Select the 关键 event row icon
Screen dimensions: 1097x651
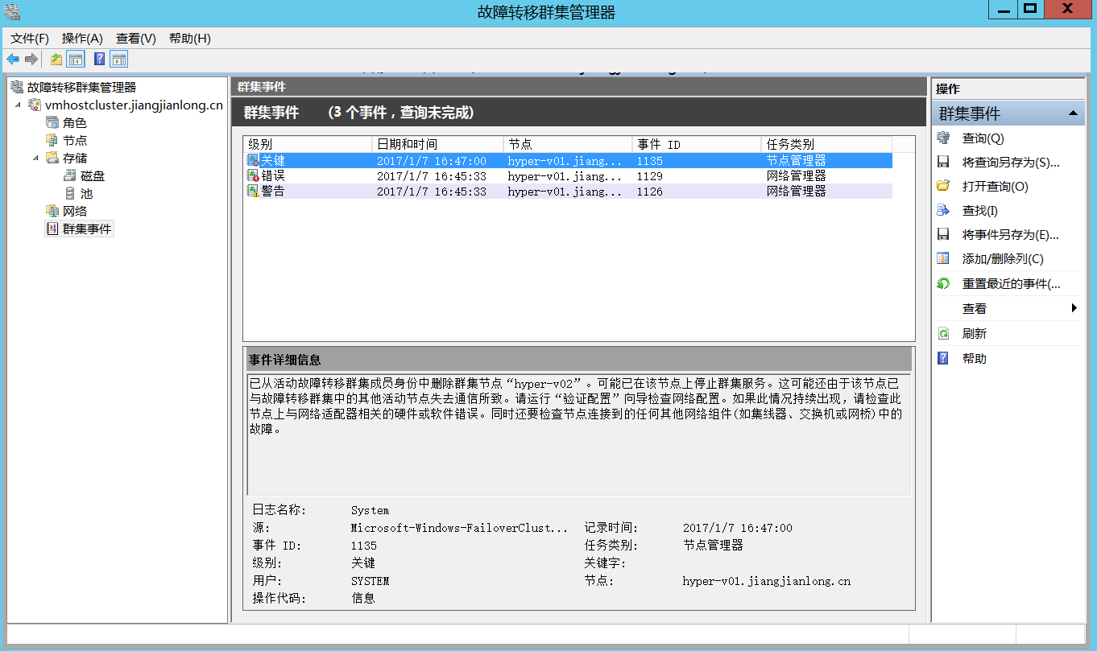click(253, 160)
